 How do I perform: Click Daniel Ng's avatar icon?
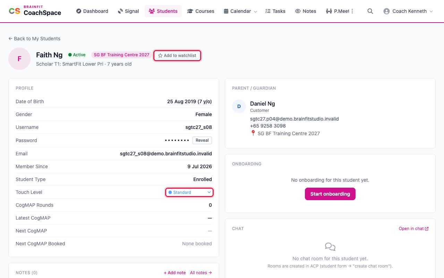point(239,106)
